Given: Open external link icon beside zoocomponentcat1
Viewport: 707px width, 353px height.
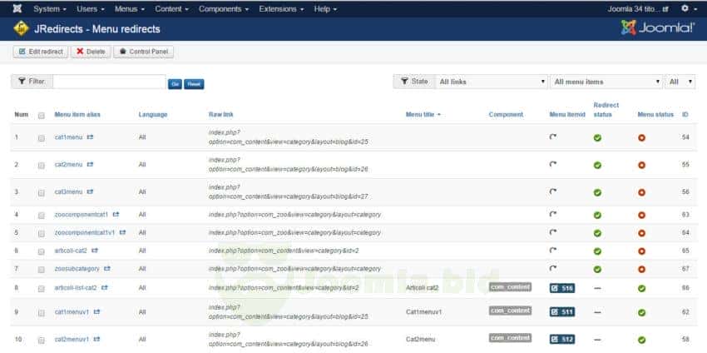Looking at the screenshot, I should (116, 214).
